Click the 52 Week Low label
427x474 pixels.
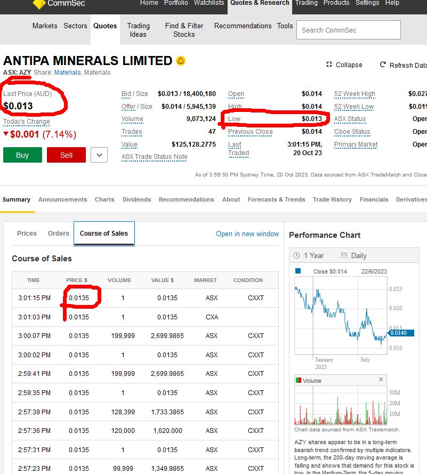coord(354,107)
